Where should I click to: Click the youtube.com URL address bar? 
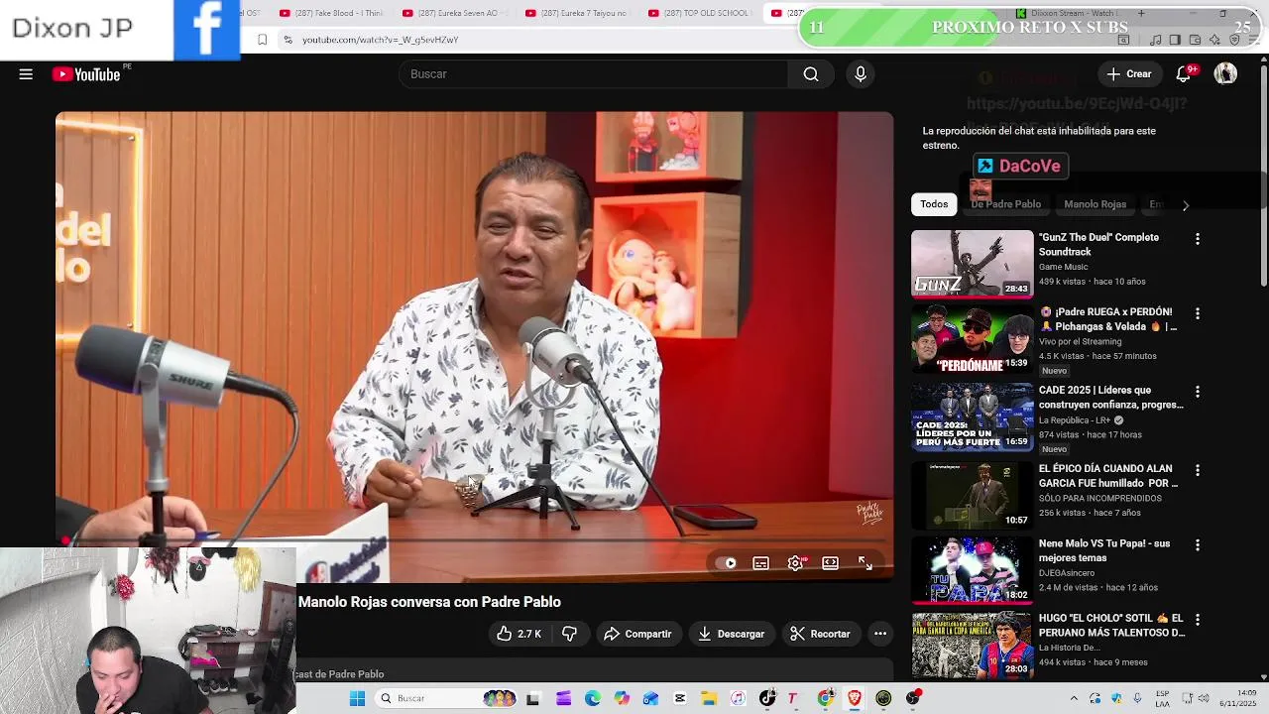pyautogui.click(x=380, y=40)
